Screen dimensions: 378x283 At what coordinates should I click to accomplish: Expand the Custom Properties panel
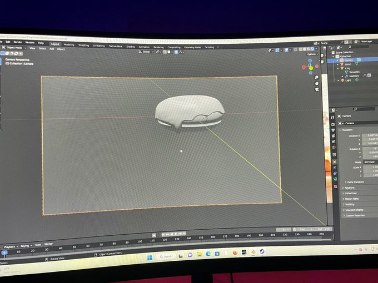click(x=355, y=215)
